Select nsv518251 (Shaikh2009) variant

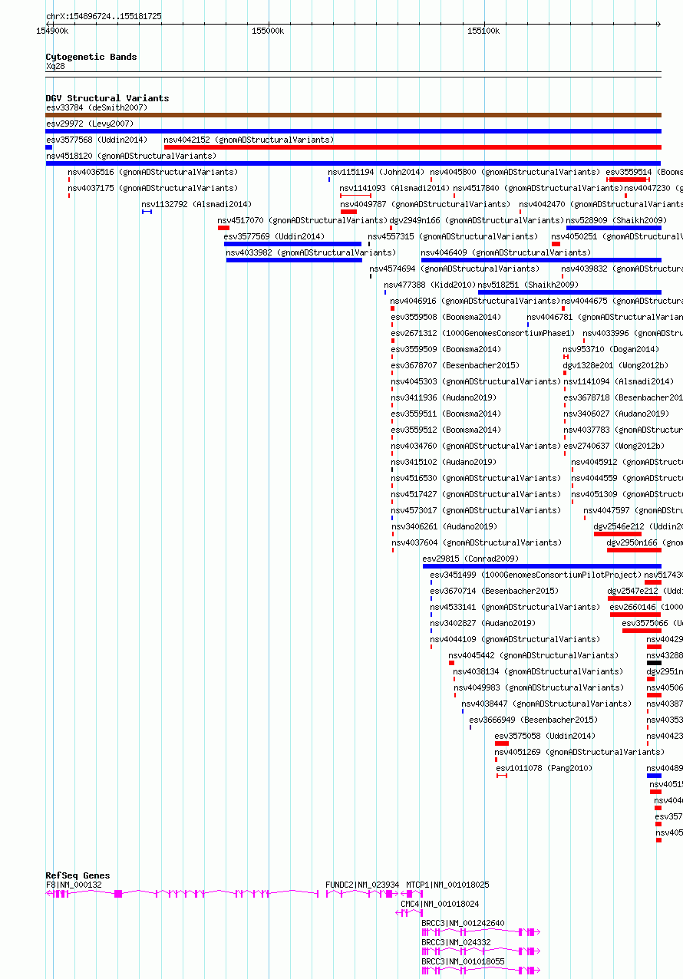pyautogui.click(x=528, y=285)
